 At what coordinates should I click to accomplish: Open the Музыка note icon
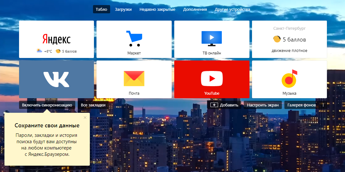point(289,79)
